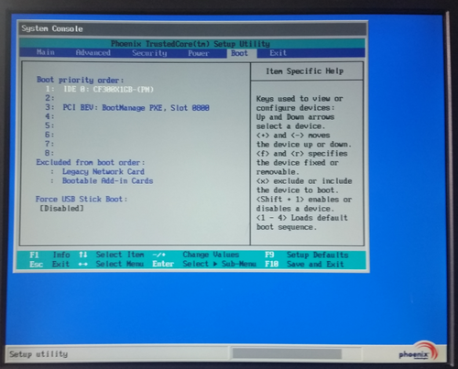Screen dimensions: 458x369
Task: Open the Main tab
Action: pos(46,52)
